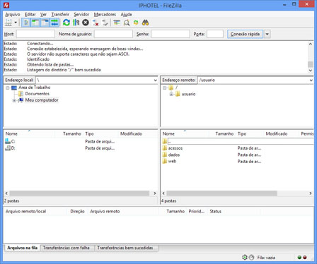Image resolution: width=317 pixels, height=264 pixels.
Task: Focus the Host input field
Action: click(x=35, y=34)
